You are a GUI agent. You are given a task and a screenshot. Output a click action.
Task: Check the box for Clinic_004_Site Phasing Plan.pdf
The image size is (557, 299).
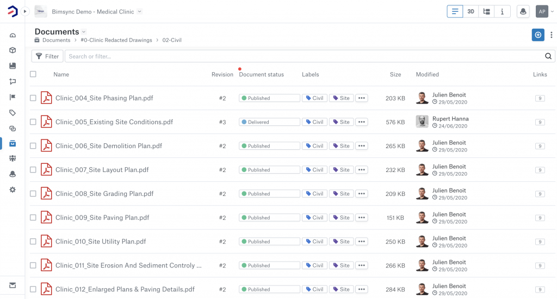[33, 98]
